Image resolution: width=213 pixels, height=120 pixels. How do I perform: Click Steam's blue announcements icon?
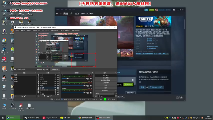146,10
